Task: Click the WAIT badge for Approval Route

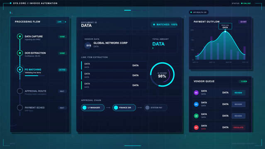Action: (62, 91)
